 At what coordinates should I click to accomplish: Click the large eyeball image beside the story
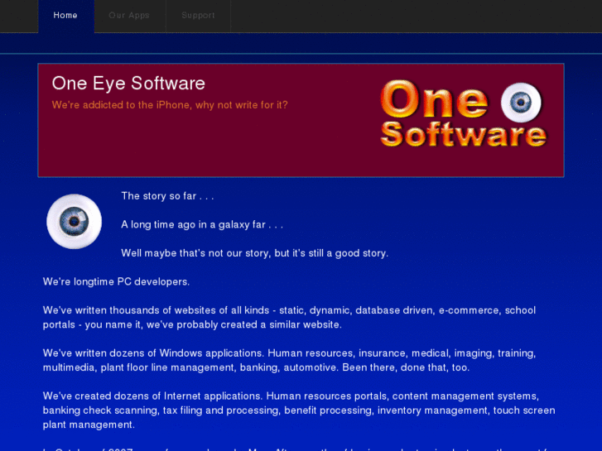tap(74, 222)
